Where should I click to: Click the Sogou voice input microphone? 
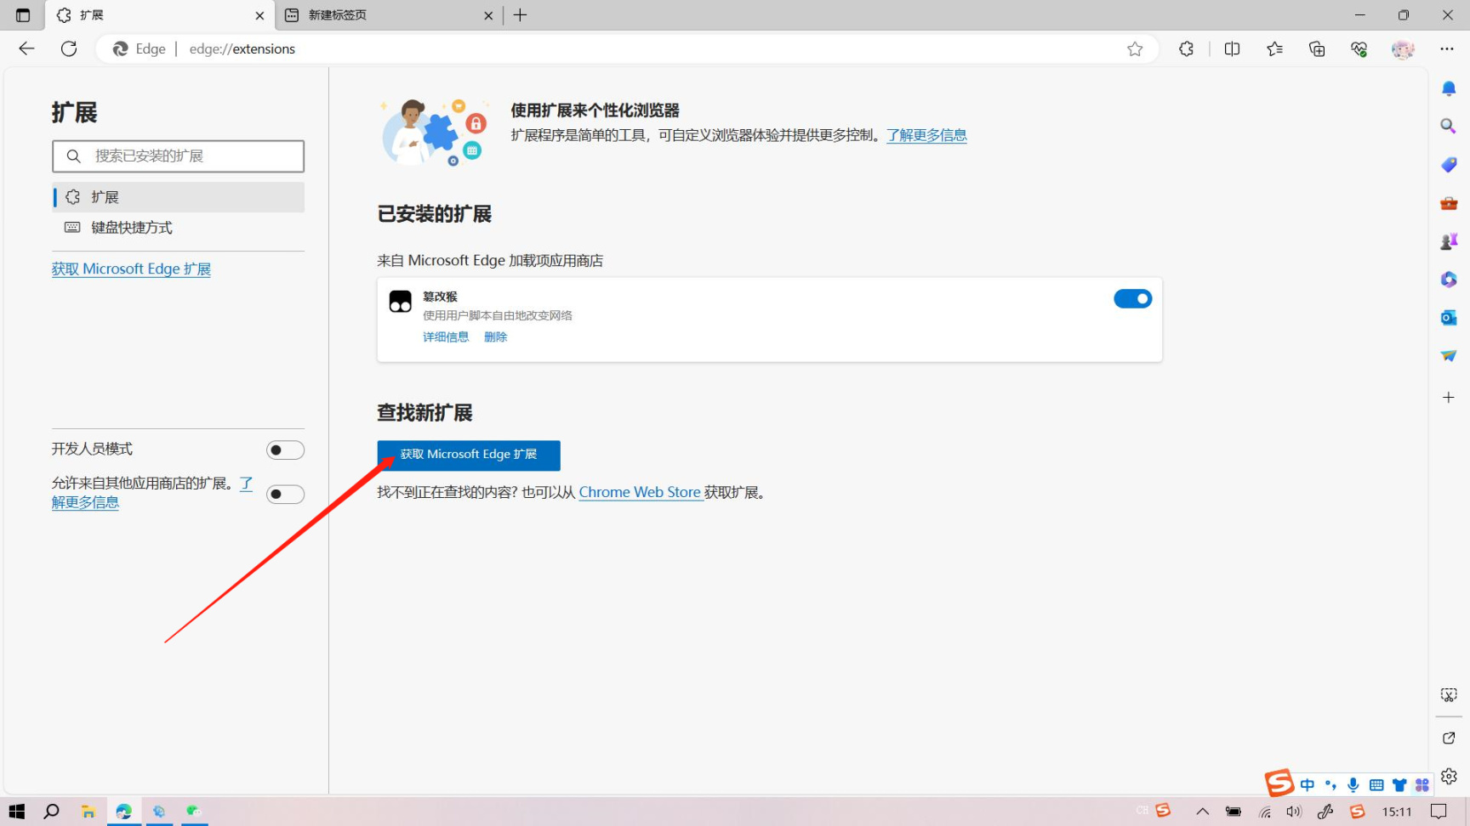coord(1353,785)
